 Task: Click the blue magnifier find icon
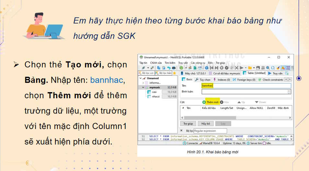click(268, 68)
